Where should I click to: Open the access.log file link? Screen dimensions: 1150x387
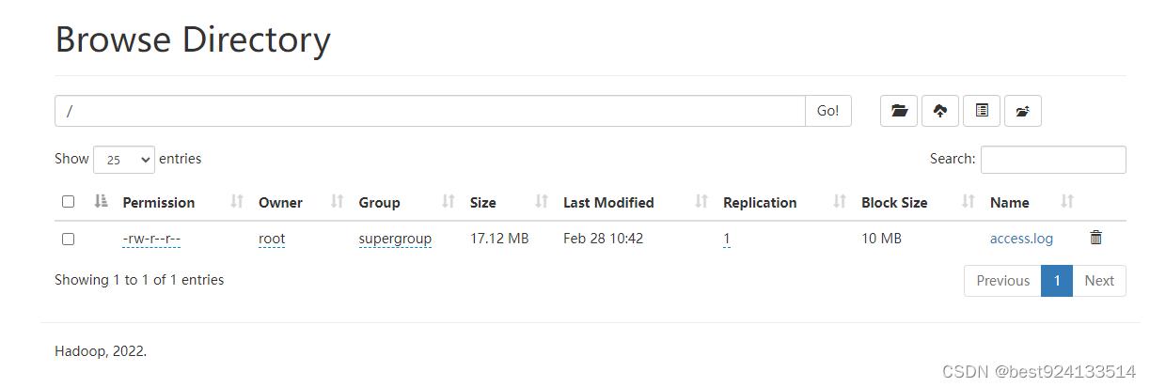(1021, 239)
